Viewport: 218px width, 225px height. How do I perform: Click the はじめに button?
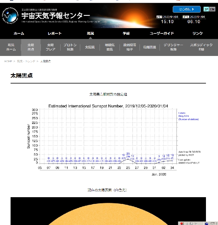point(187,9)
